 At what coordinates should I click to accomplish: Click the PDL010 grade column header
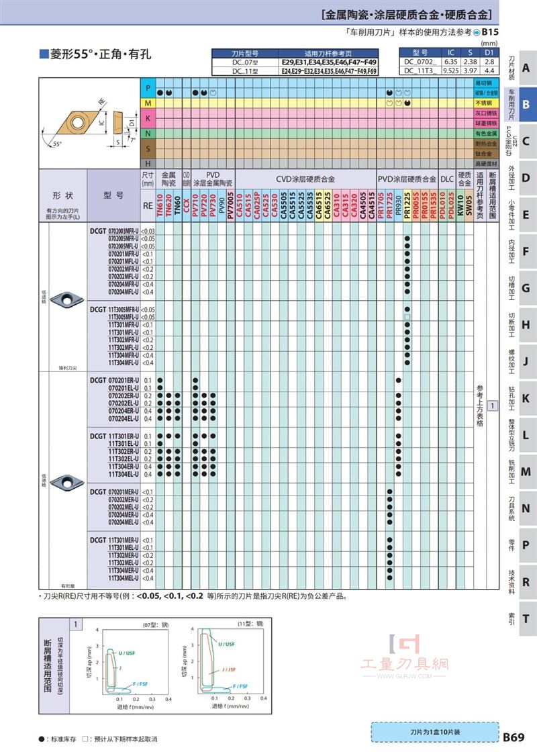click(442, 205)
